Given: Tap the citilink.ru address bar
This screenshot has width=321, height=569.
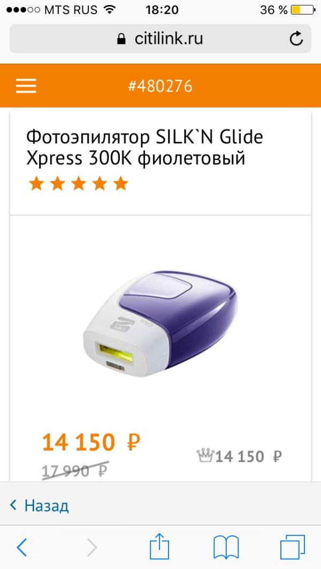Looking at the screenshot, I should pos(160,39).
